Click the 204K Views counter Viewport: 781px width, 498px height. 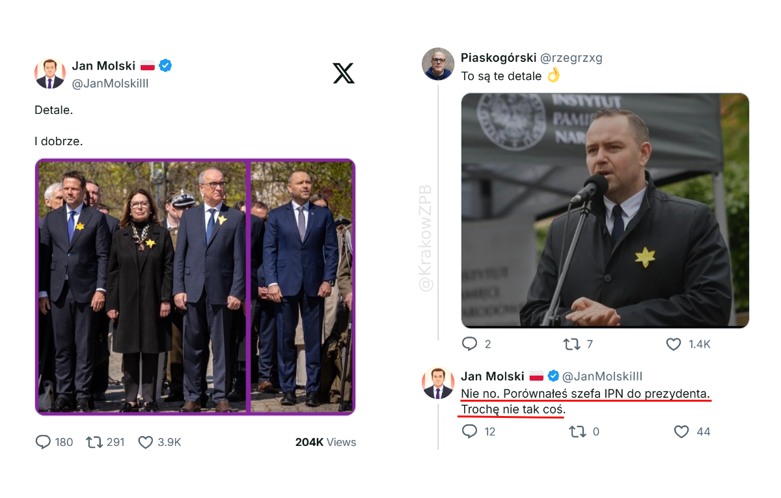click(325, 442)
